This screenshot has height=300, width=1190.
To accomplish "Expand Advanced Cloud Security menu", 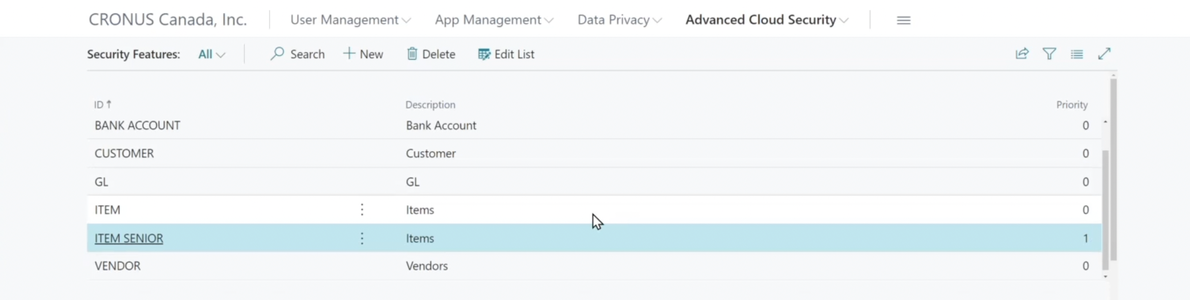I will coord(767,20).
